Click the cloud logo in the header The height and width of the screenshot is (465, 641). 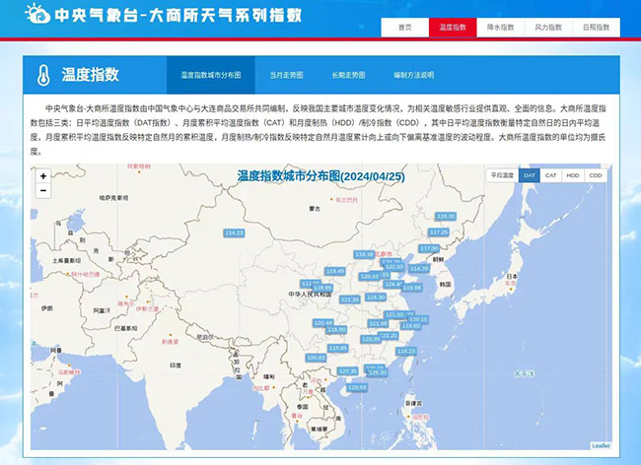point(36,17)
